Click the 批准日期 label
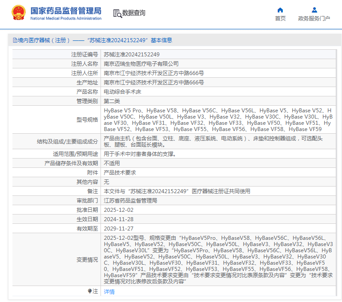 click(x=87, y=210)
